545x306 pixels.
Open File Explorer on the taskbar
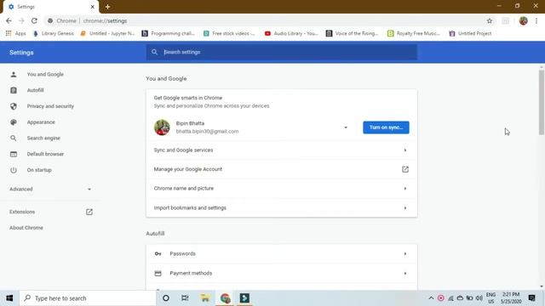pyautogui.click(x=205, y=298)
